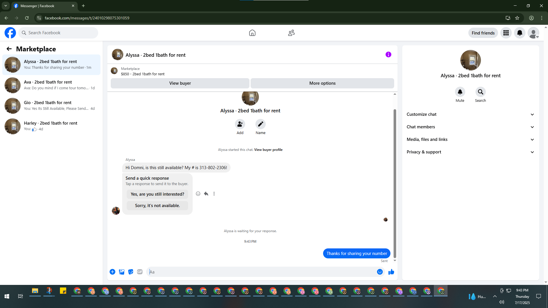Click the chat scroll down arrow
The image size is (548, 308).
pos(395,260)
